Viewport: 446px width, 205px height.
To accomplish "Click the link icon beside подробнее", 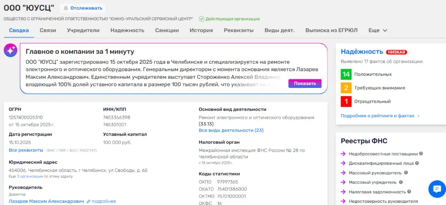I will [x=88, y=202].
